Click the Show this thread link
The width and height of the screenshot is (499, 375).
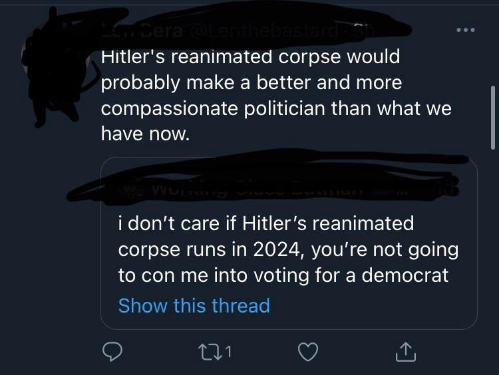coord(194,305)
